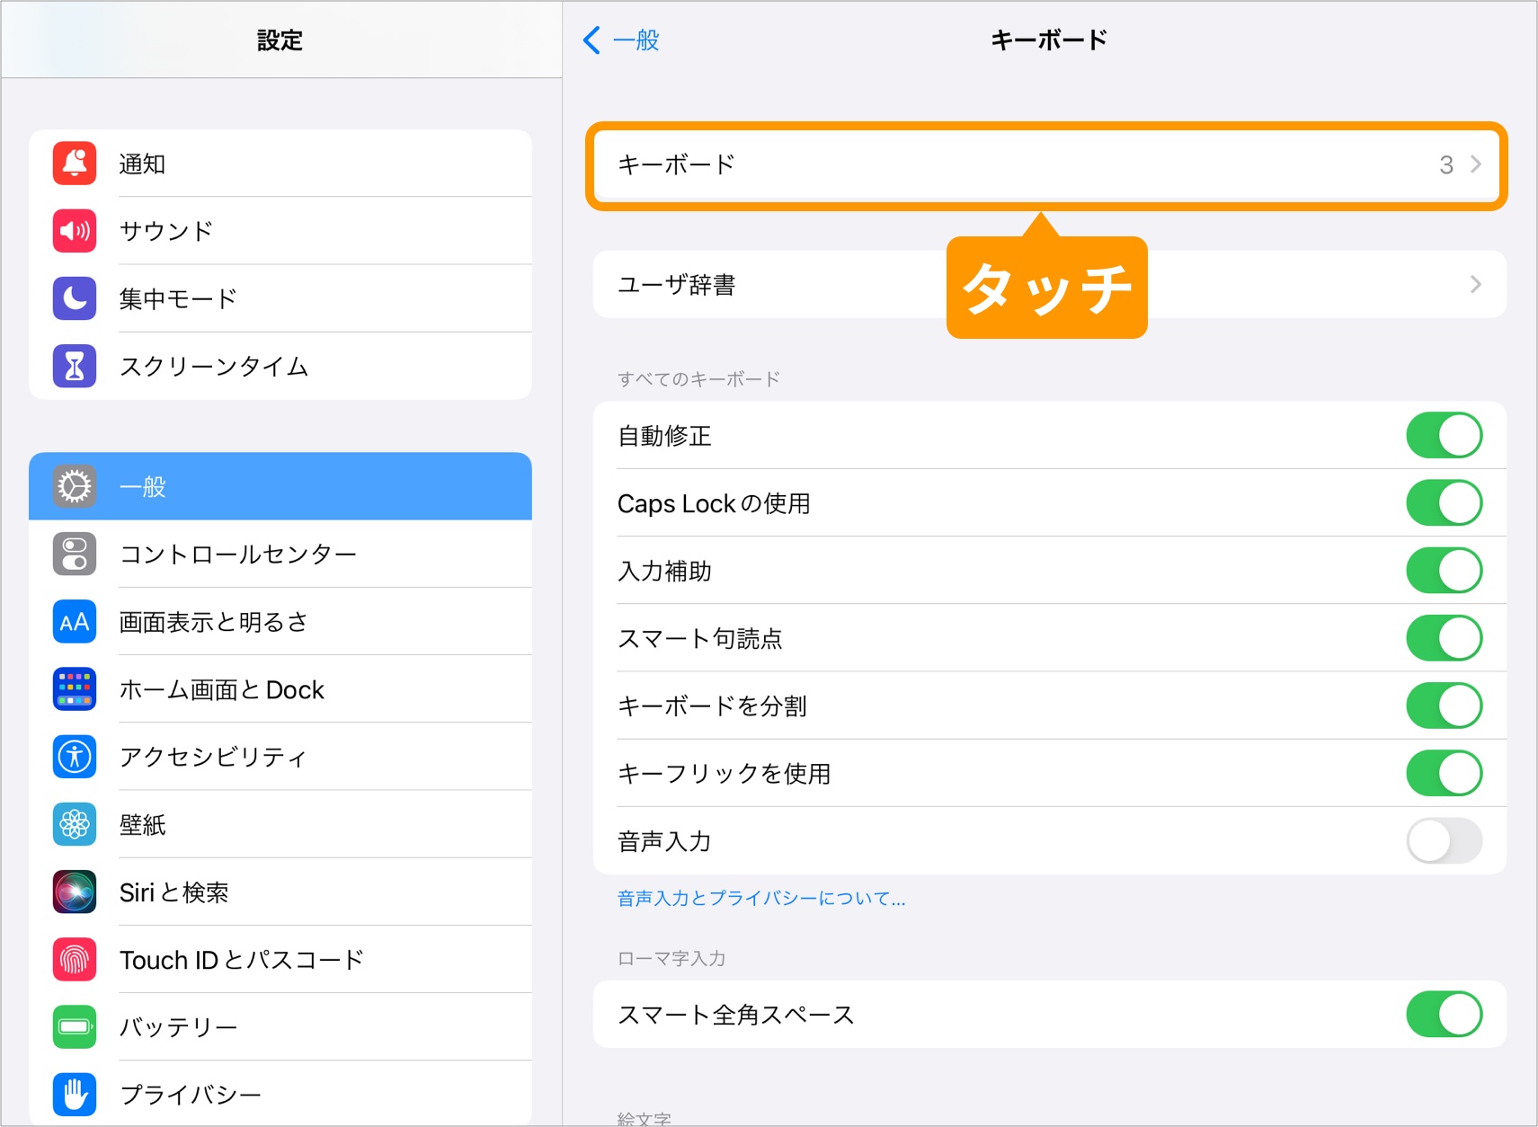Expand the キーボード row showing 3

point(1045,164)
